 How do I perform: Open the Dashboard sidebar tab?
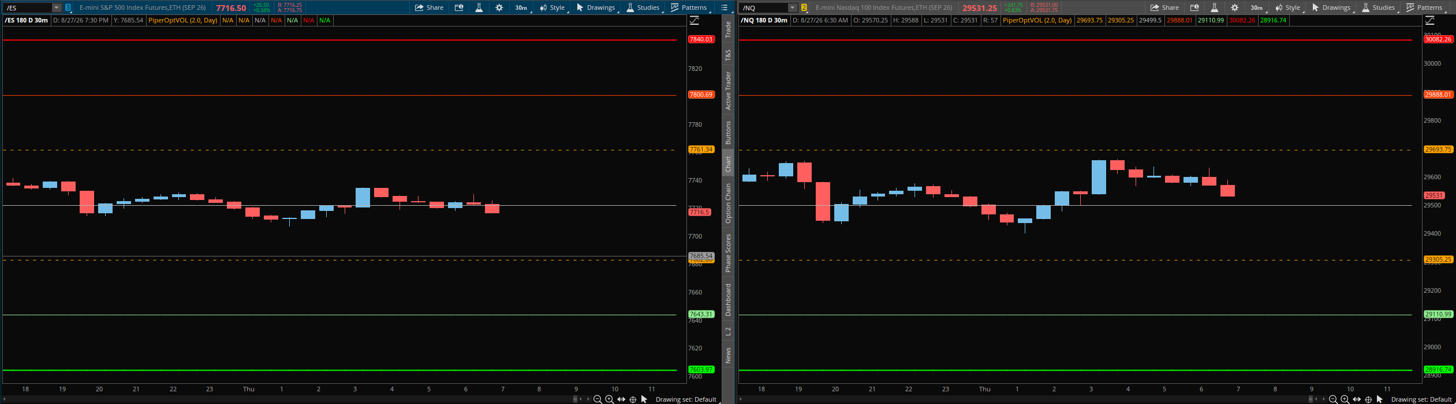(x=728, y=300)
